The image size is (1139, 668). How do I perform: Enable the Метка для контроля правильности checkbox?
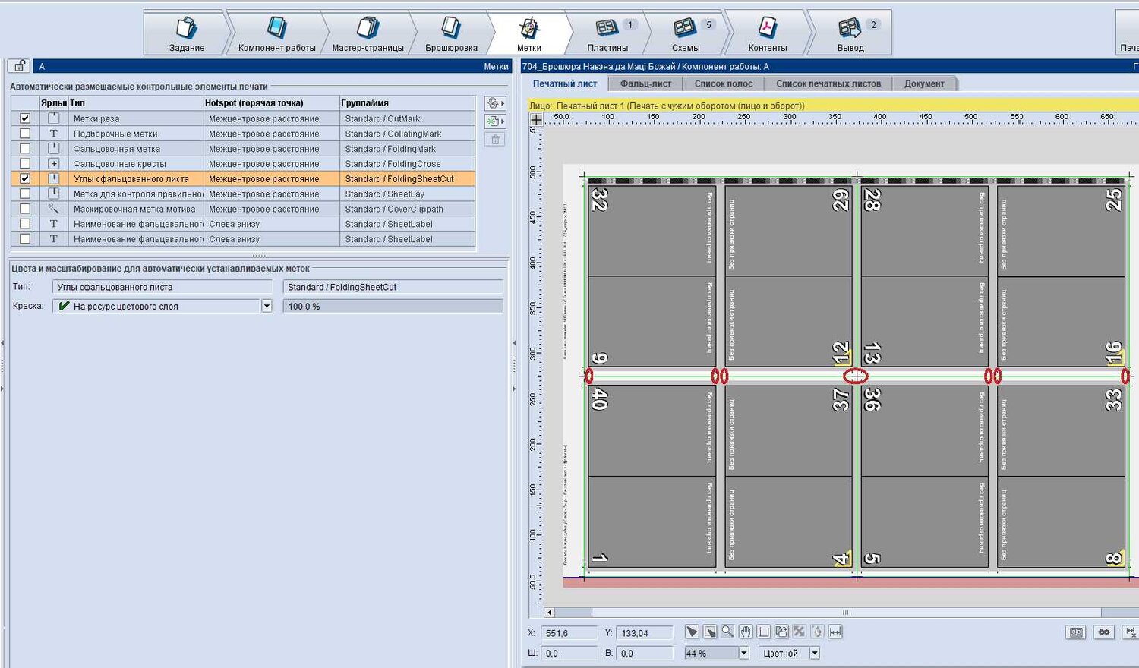(25, 194)
